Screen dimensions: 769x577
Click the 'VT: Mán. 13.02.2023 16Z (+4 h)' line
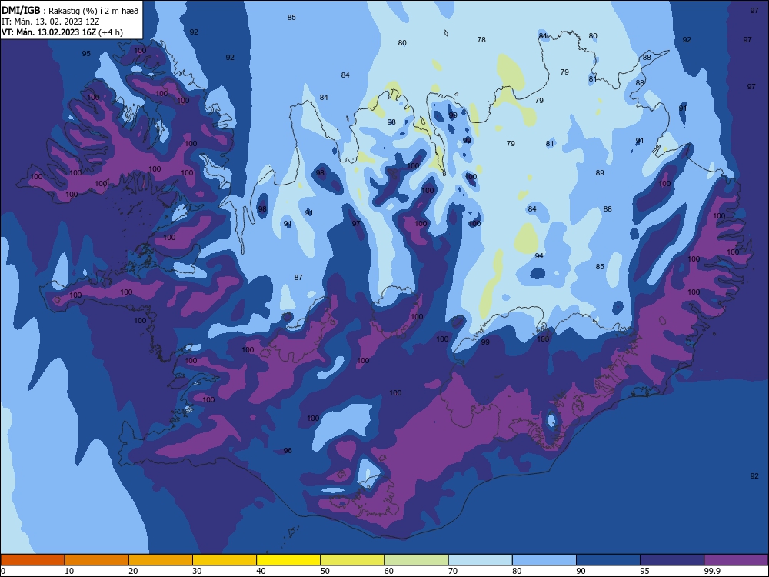[x=62, y=32]
